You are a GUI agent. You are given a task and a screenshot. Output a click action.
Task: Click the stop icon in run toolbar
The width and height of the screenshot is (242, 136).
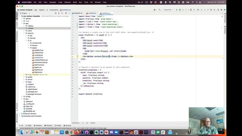pos(194,10)
